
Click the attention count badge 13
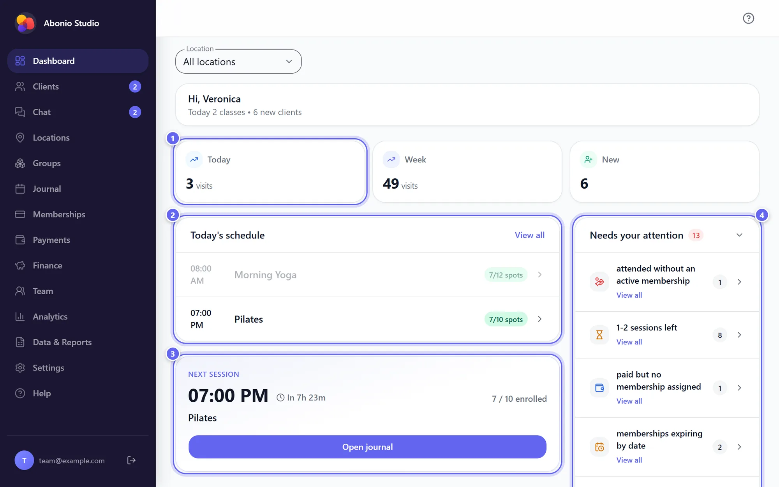696,235
